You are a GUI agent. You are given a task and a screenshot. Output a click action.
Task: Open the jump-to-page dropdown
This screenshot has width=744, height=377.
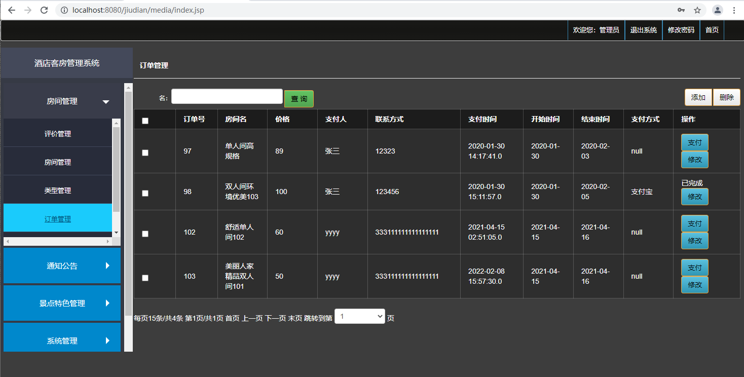359,317
